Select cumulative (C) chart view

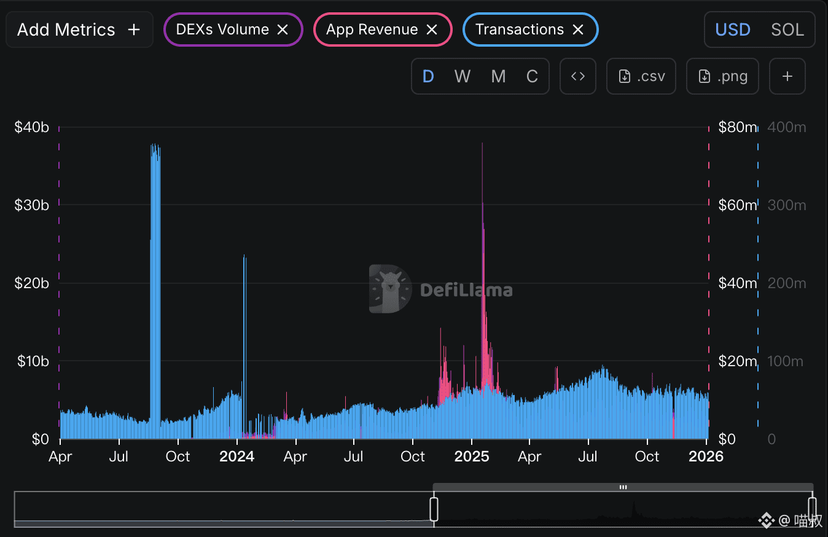pos(532,76)
